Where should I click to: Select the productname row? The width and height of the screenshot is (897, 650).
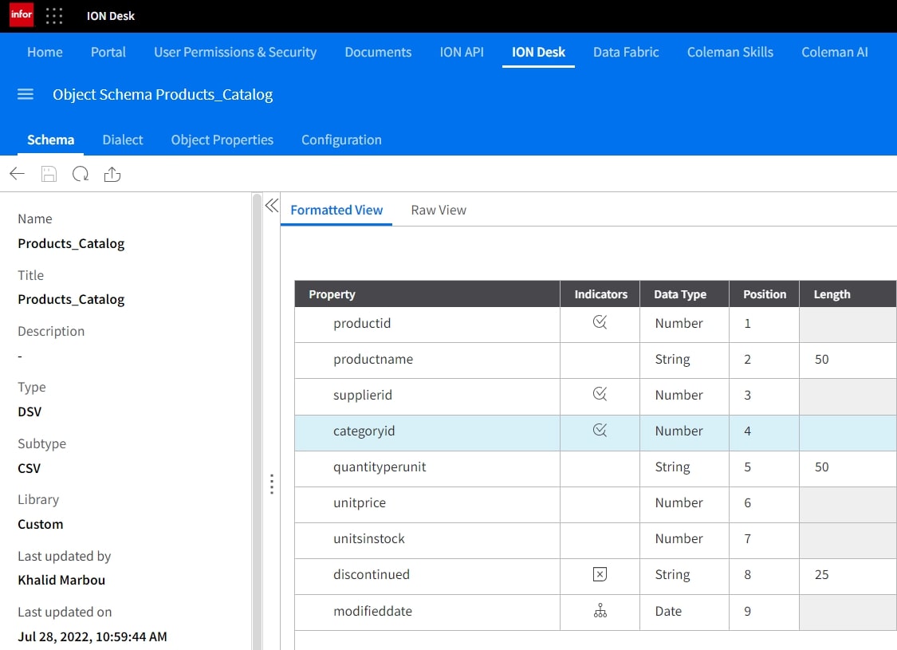pos(596,360)
